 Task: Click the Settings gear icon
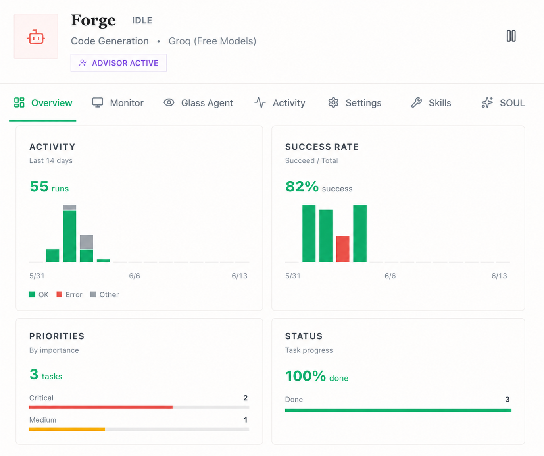[333, 102]
